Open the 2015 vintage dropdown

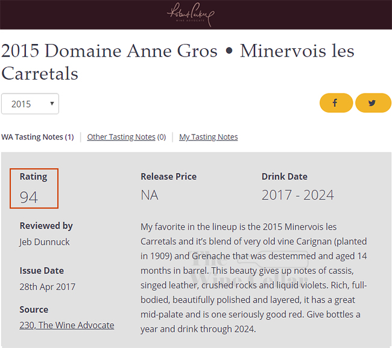tap(30, 104)
